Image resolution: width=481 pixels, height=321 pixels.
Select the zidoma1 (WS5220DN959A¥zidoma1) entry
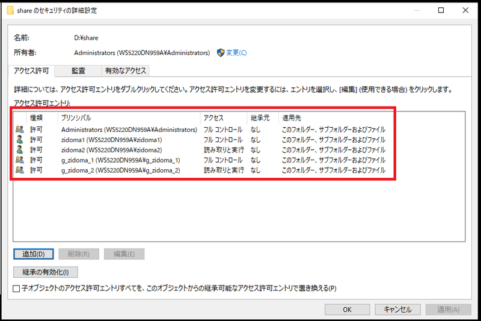pyautogui.click(x=112, y=140)
